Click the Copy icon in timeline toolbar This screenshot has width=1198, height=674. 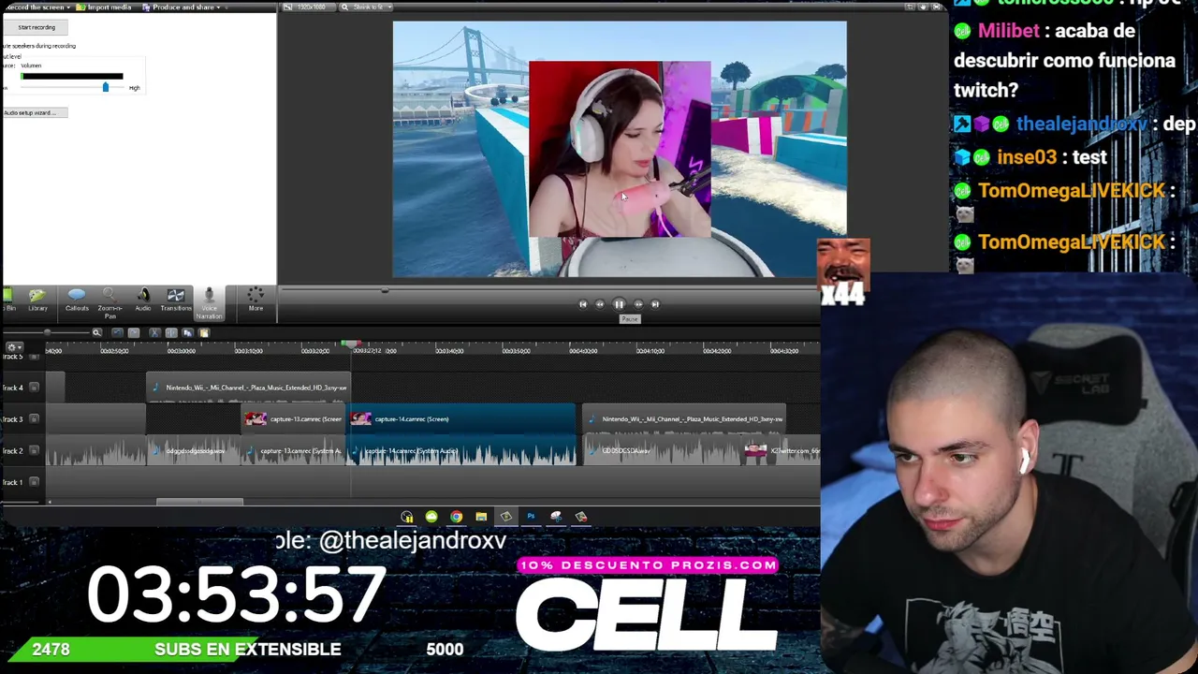[187, 333]
